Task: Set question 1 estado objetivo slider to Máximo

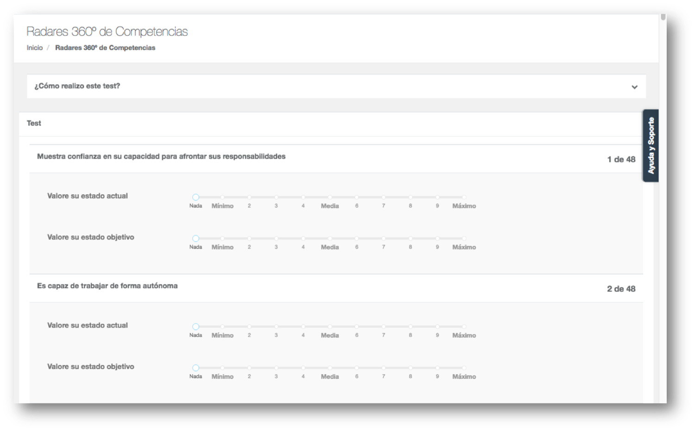Action: click(464, 238)
